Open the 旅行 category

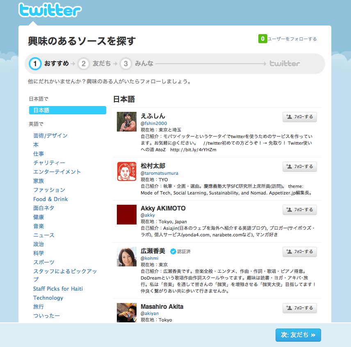click(39, 307)
